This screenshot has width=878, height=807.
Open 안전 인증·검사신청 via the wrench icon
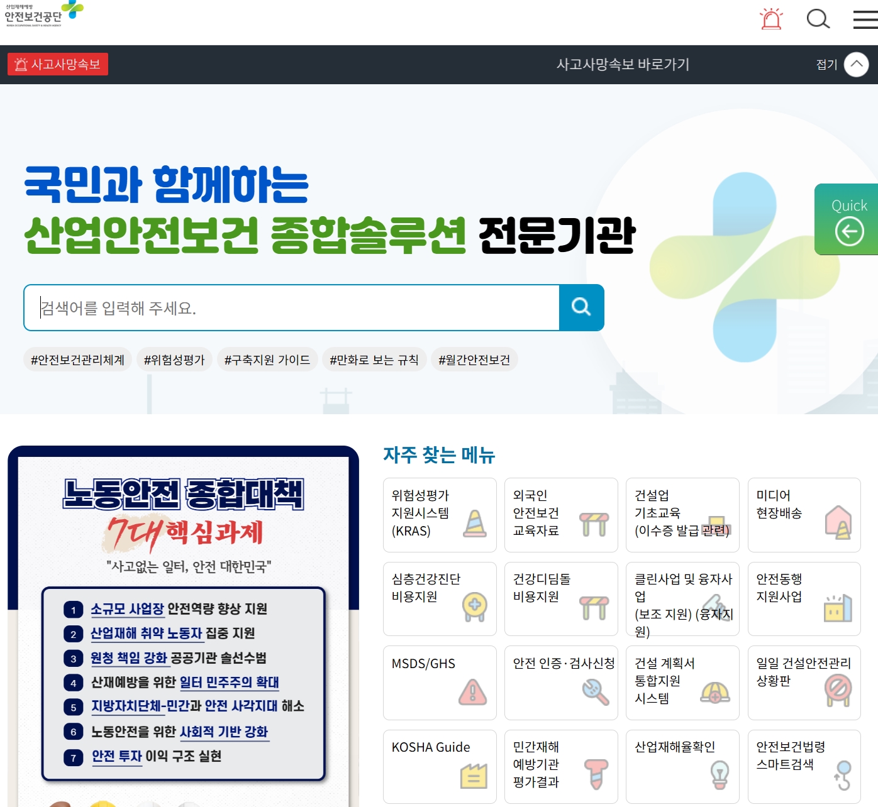594,692
